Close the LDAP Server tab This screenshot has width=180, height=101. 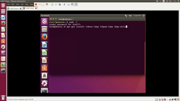point(21,8)
